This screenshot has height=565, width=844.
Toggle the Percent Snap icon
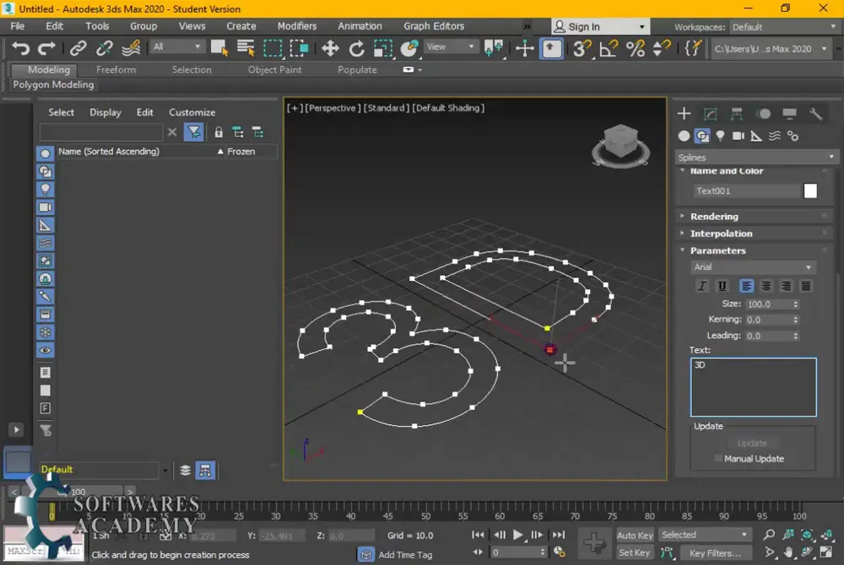(636, 48)
